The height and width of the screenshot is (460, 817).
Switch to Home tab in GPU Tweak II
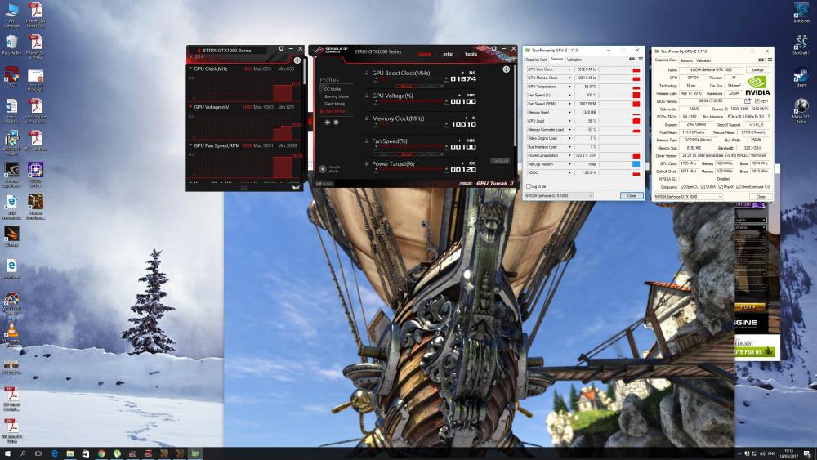coord(425,54)
